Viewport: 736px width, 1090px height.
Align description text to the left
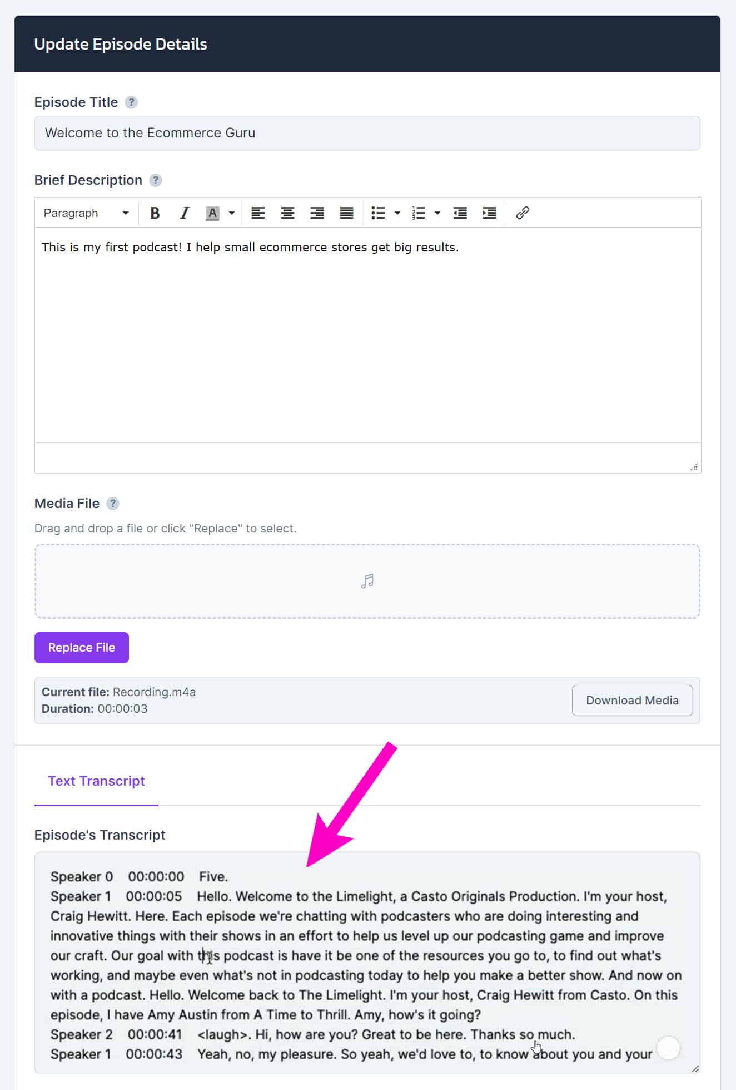coord(258,213)
